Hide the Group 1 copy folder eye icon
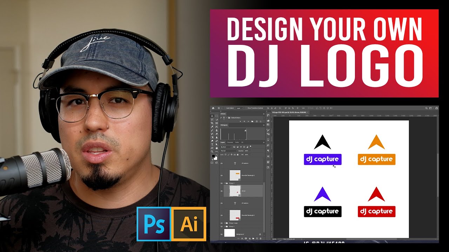Viewport: 449px width, 252px height. 221,223
